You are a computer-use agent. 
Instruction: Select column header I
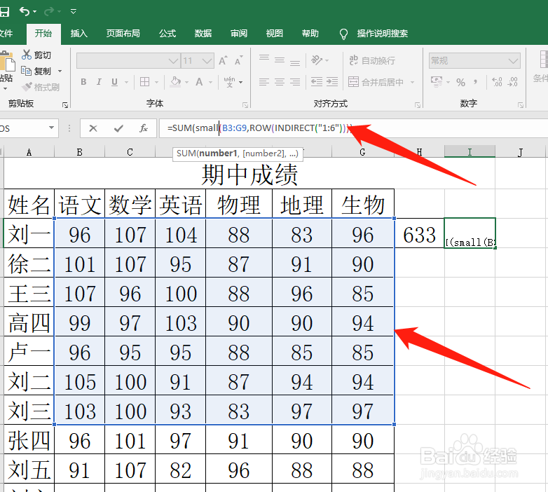tap(470, 152)
